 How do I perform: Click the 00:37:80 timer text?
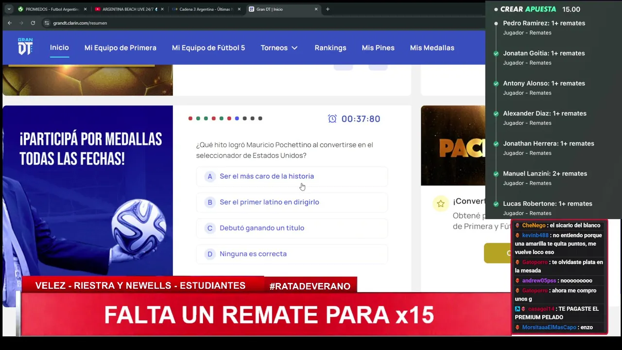pos(361,119)
